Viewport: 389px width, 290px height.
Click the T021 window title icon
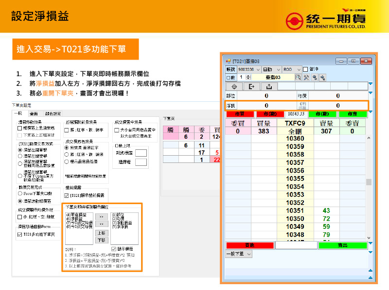point(228,61)
